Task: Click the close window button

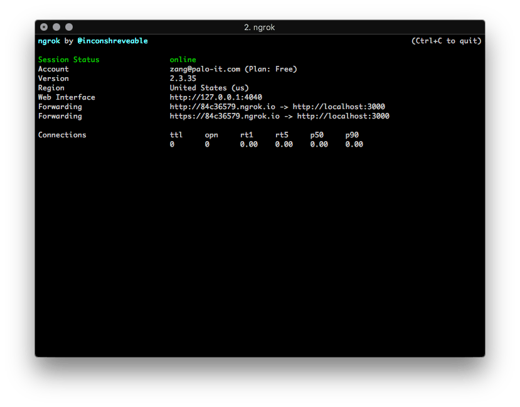Action: [x=44, y=27]
